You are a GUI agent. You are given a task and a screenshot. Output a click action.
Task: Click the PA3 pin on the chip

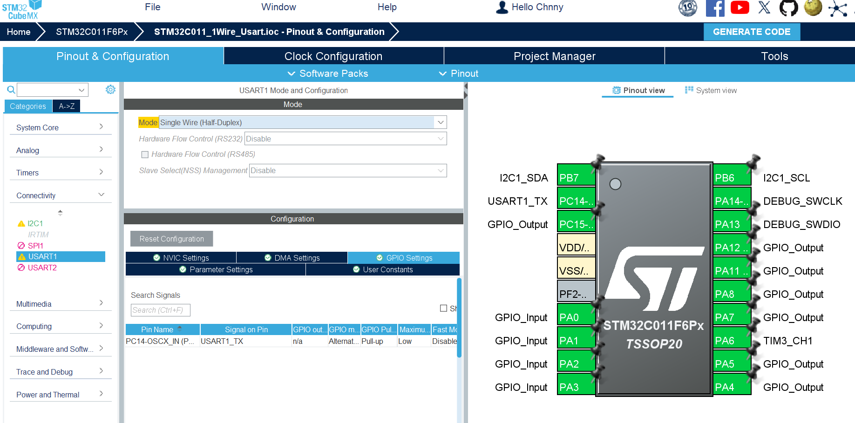[576, 384]
